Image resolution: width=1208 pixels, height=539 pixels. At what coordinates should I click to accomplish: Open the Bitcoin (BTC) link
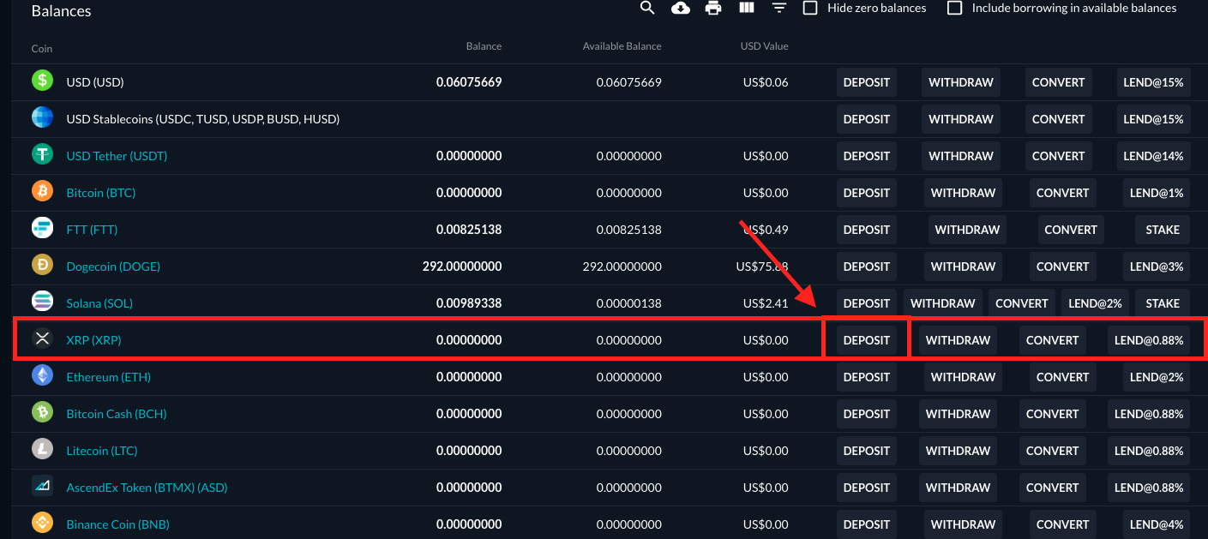click(x=100, y=193)
